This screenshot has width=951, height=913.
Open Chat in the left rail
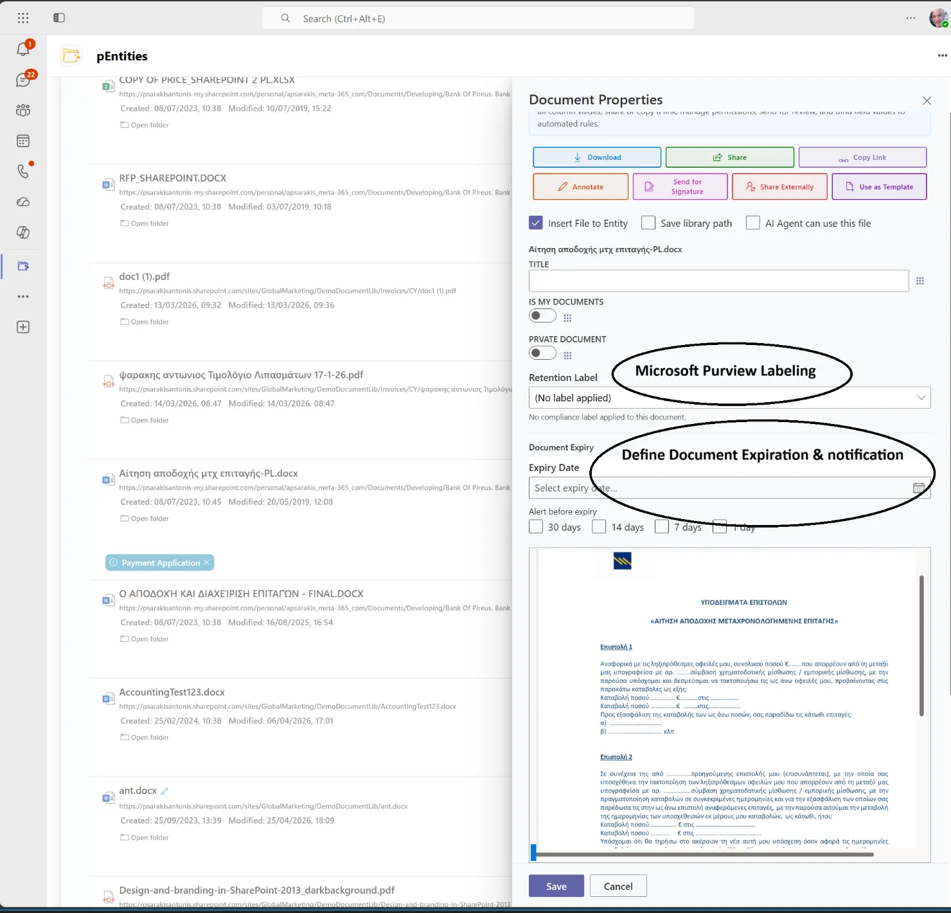click(23, 80)
